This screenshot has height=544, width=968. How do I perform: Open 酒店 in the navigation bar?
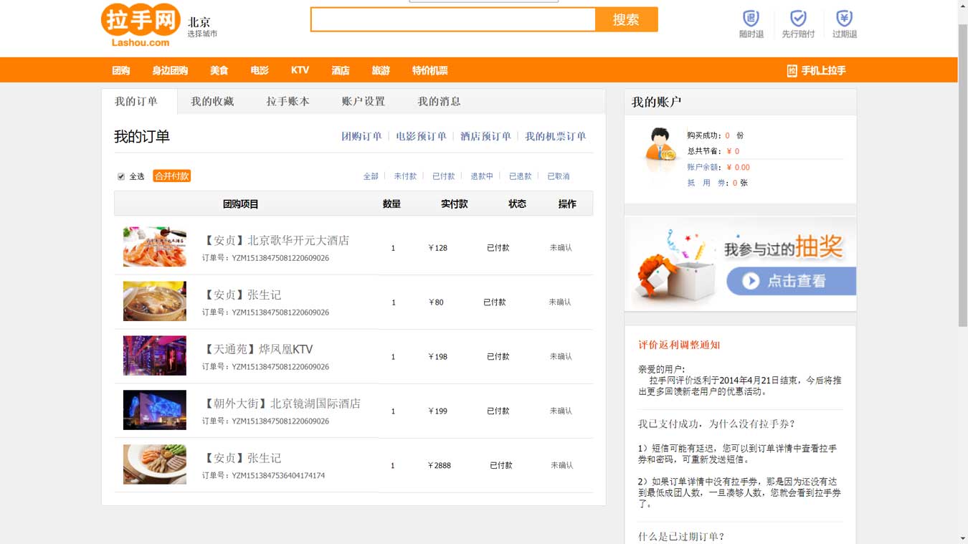coord(341,70)
